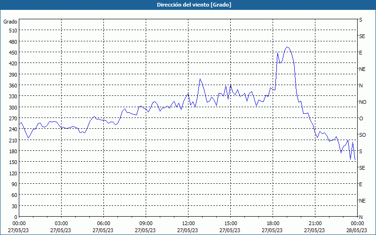The image size is (376, 235).
Task: Click the 330 degree axis label
Action: coord(13,96)
